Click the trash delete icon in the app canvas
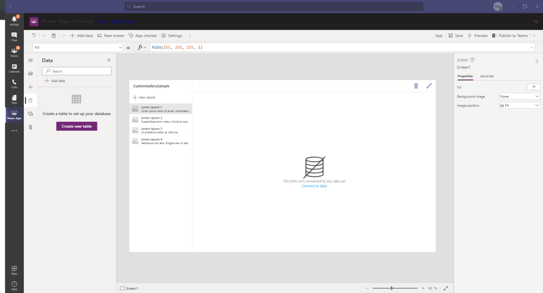Viewport: 543px width, 293px height. [416, 86]
